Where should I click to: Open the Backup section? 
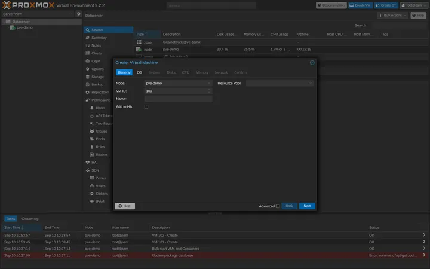[97, 84]
